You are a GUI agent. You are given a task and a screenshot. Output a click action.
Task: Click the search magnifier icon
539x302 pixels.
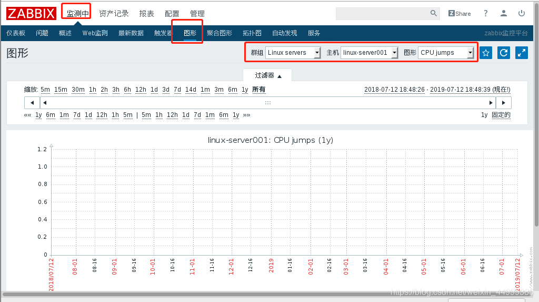tap(434, 13)
